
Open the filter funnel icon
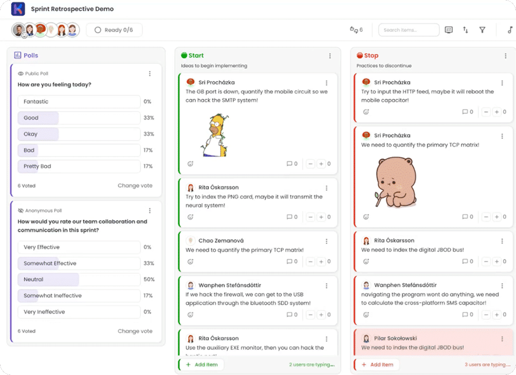(x=483, y=30)
